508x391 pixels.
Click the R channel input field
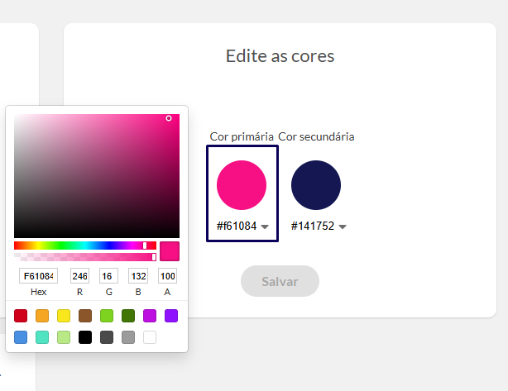(79, 276)
